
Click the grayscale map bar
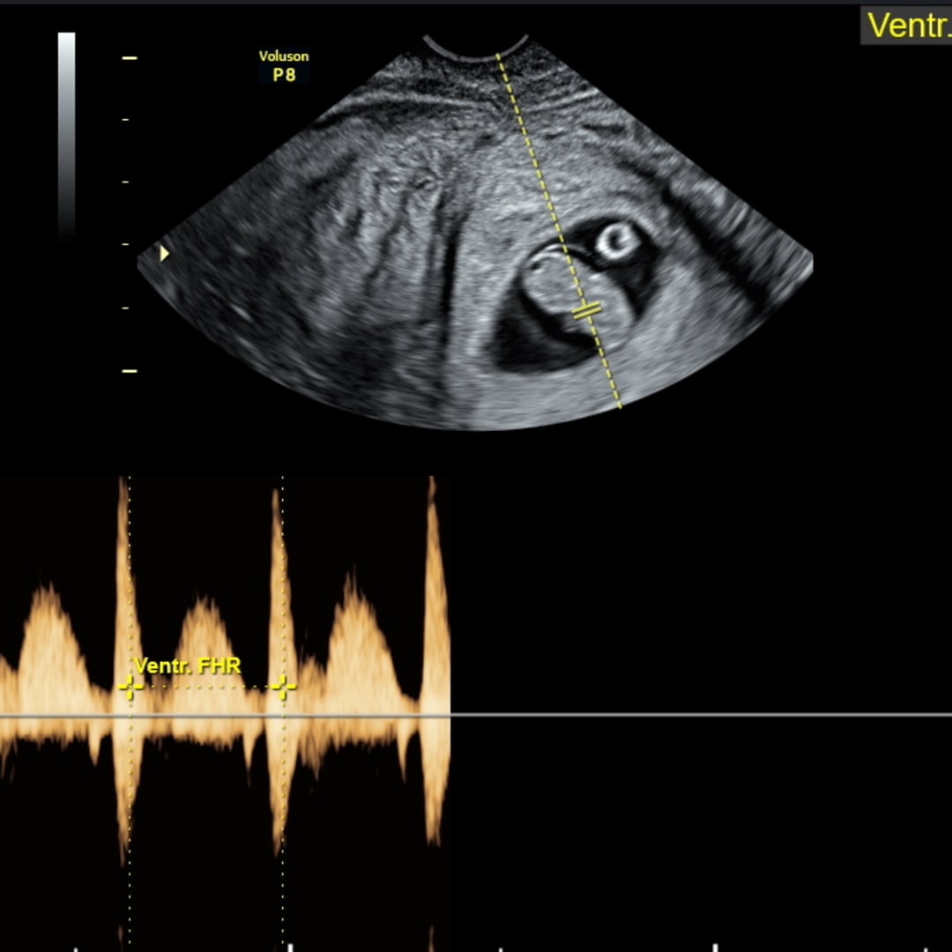point(67,132)
